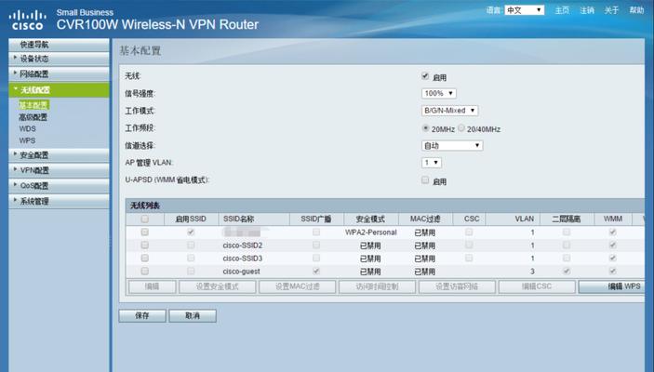Expand the 网络配置 menu
Viewport: 654px width, 372px height.
[x=59, y=74]
